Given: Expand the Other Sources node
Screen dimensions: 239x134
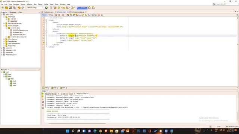Looking at the screenshot, I should point(4,39).
